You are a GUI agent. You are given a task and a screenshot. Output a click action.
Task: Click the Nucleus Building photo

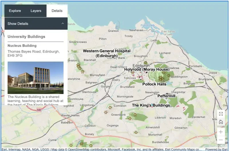coord(35,78)
